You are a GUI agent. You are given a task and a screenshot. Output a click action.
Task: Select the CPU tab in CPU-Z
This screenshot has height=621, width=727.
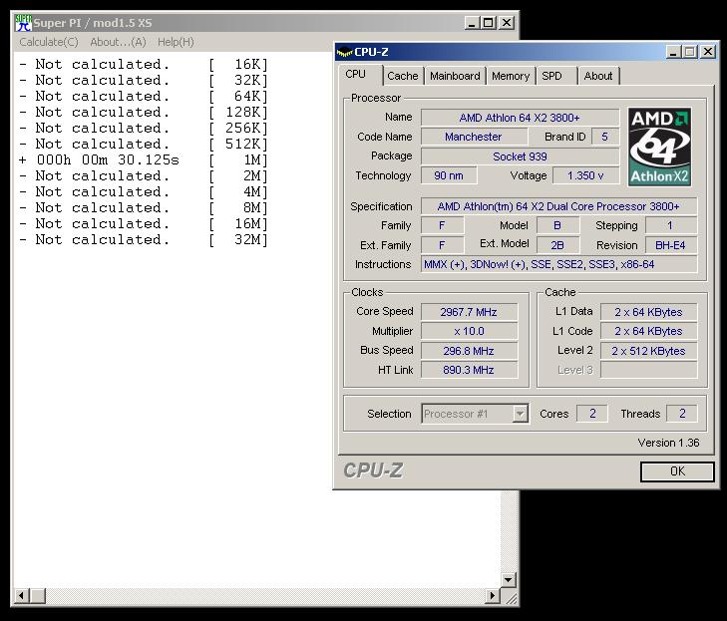(x=360, y=75)
